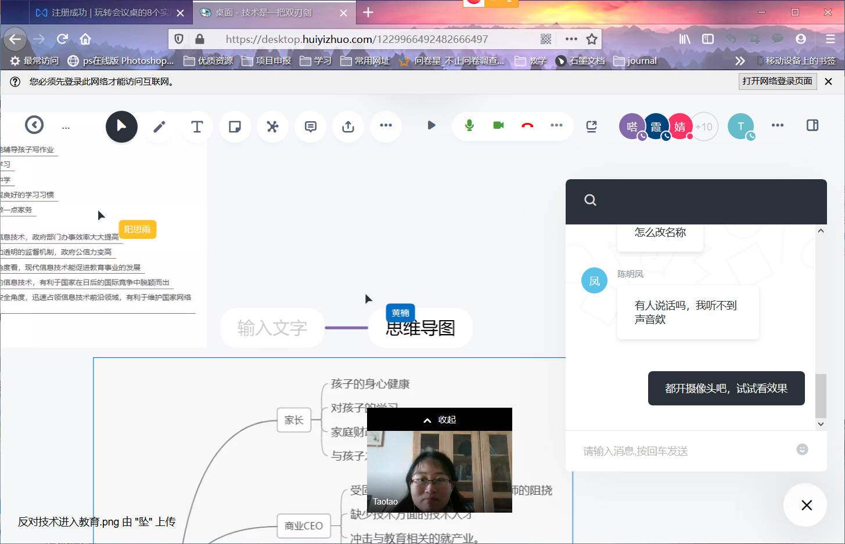Expand the +10 participants list
845x544 pixels.
pos(704,126)
